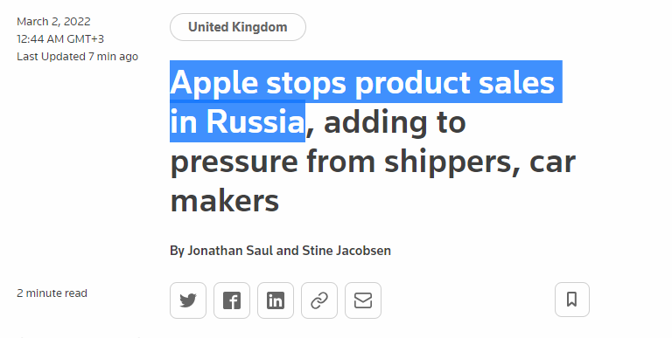This screenshot has width=672, height=338.
Task: Click the 12:44 AM GMT+3 timestamp
Action: click(x=60, y=39)
